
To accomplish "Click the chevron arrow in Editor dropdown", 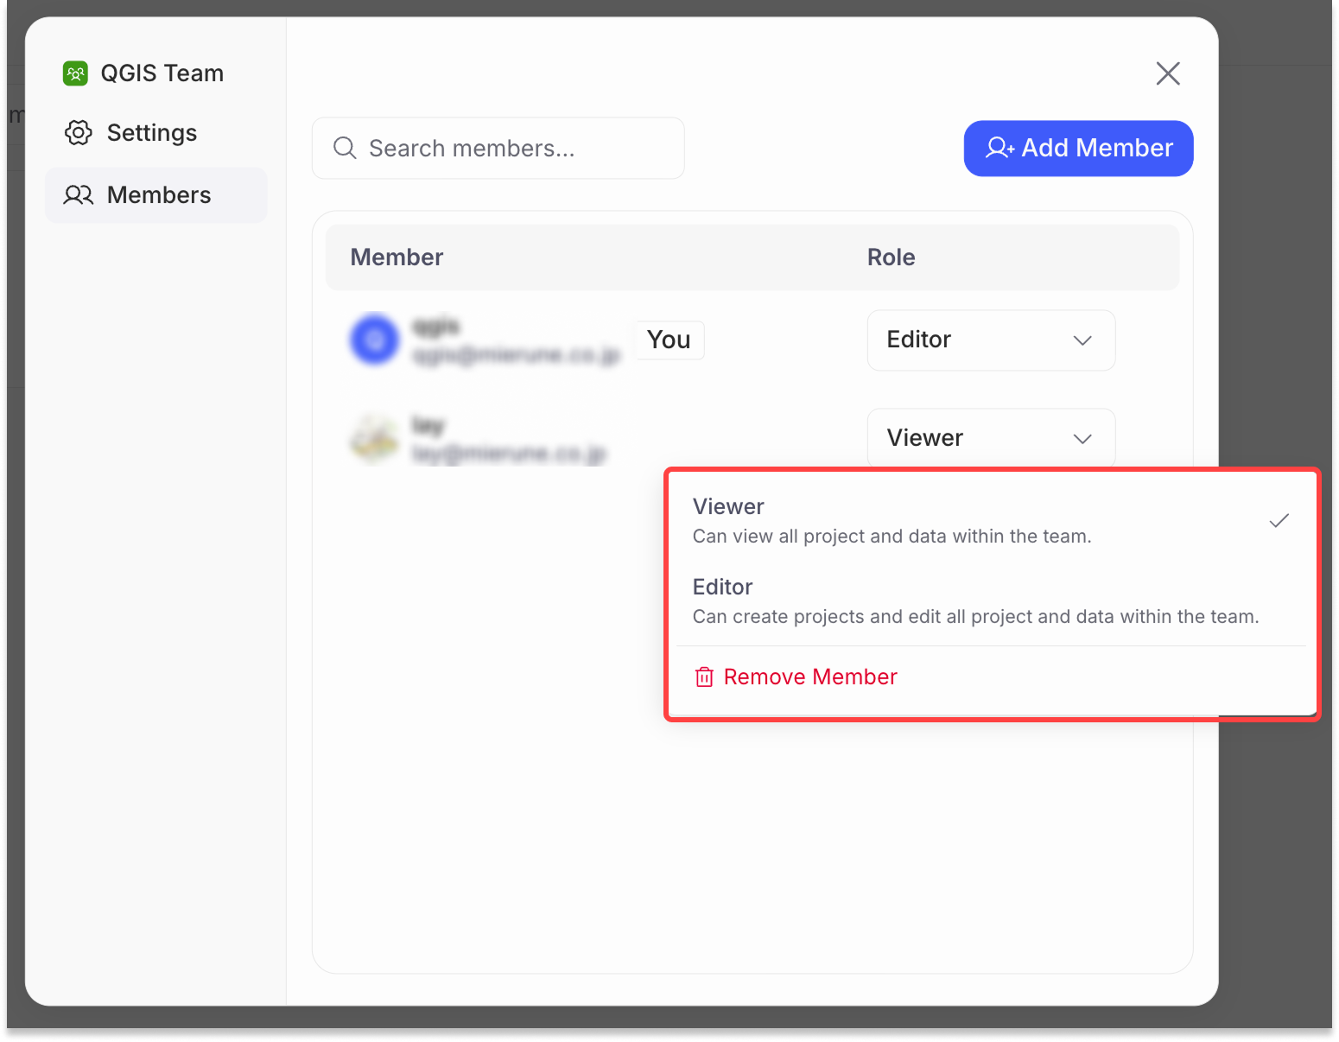I will [1082, 340].
